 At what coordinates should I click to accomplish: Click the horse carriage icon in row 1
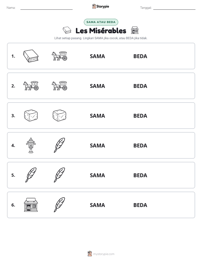tap(59, 56)
